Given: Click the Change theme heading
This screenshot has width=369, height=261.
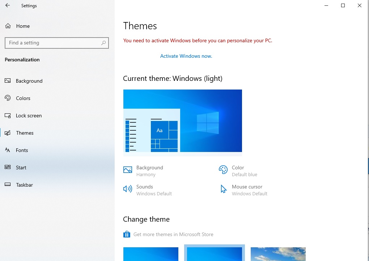Looking at the screenshot, I should click(146, 219).
